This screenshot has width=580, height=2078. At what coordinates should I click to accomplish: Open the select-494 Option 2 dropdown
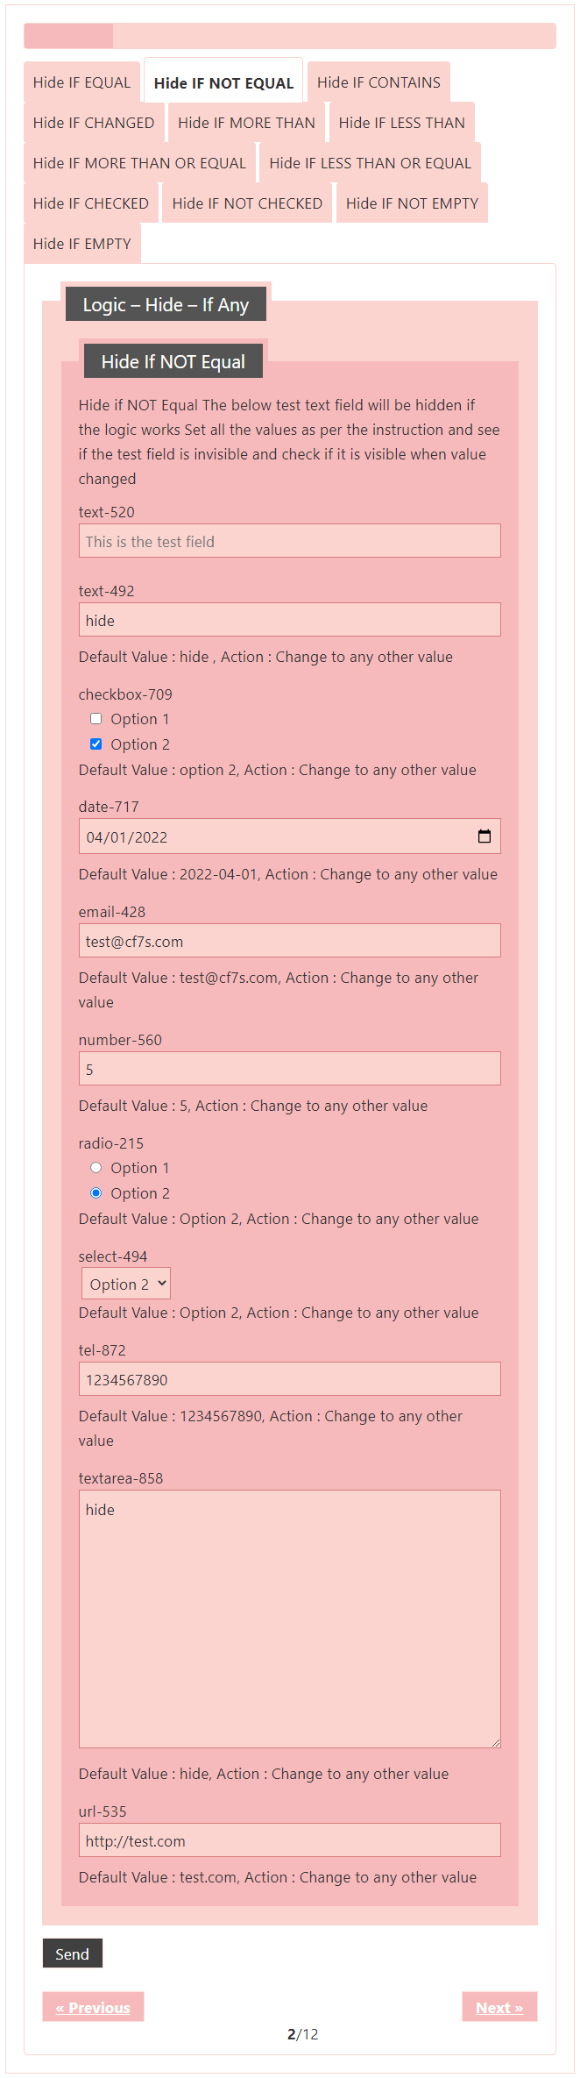point(126,1284)
